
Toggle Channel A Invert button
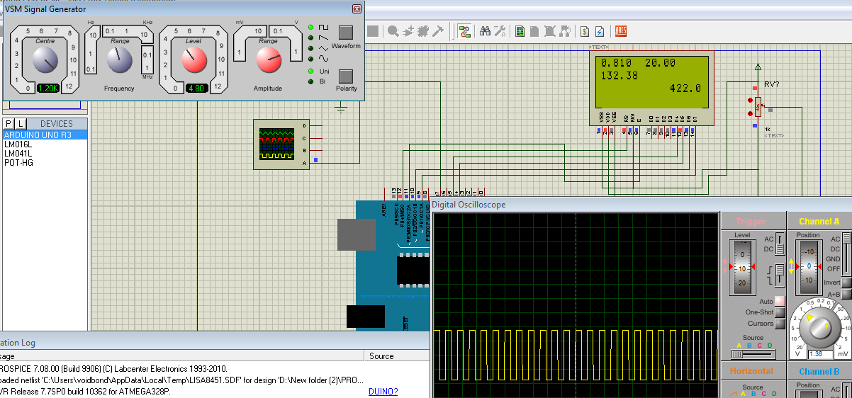(846, 283)
